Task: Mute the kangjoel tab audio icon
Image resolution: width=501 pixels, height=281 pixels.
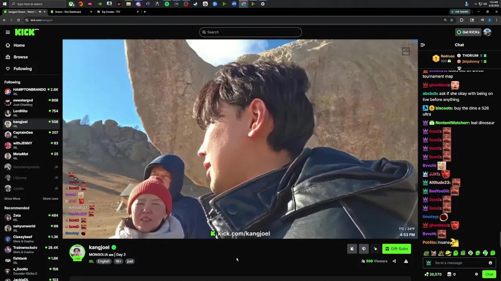Action: [40, 12]
